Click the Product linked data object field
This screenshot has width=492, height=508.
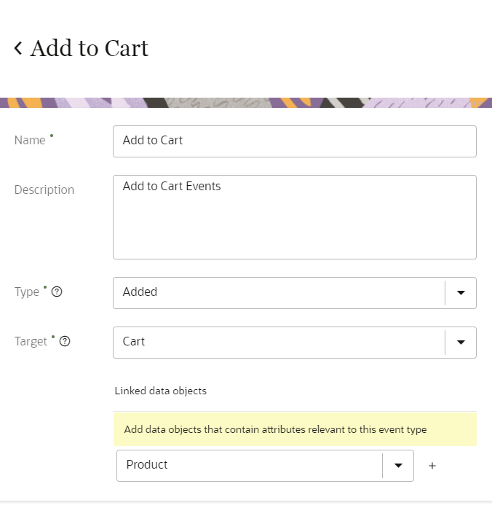(x=249, y=465)
